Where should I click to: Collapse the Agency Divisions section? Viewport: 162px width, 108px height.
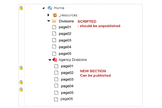[x=50, y=60]
